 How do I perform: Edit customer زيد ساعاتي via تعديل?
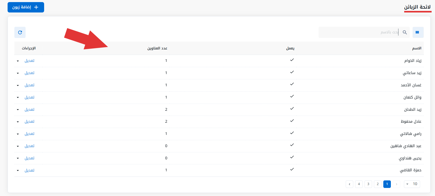coord(30,73)
